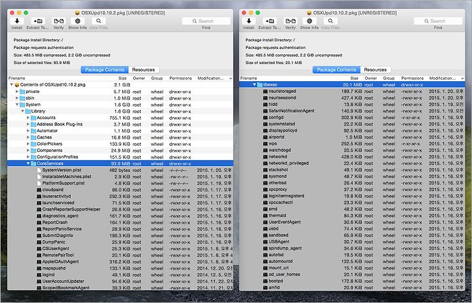Select loginitemregisterd row

352,196
